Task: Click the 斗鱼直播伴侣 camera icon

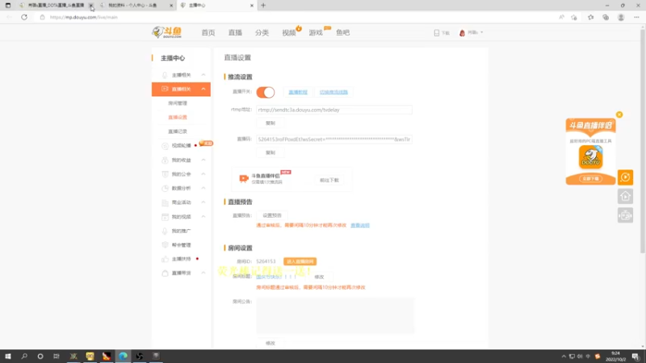Action: [x=244, y=178]
